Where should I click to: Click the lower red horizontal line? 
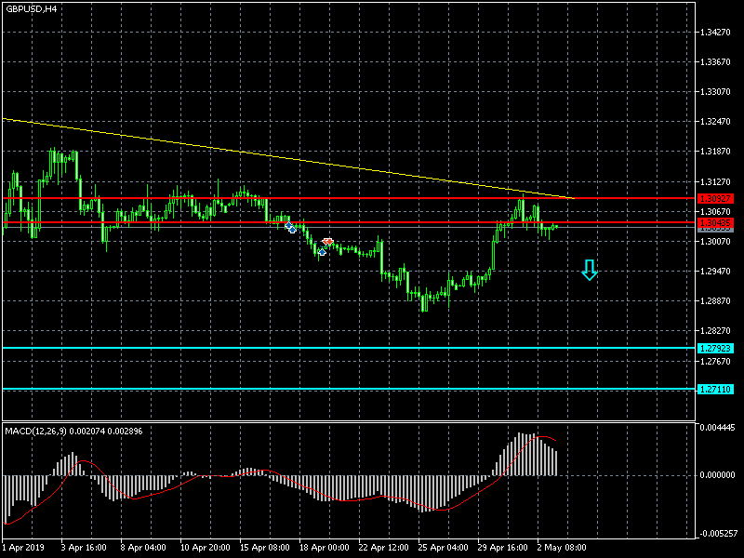[418, 222]
